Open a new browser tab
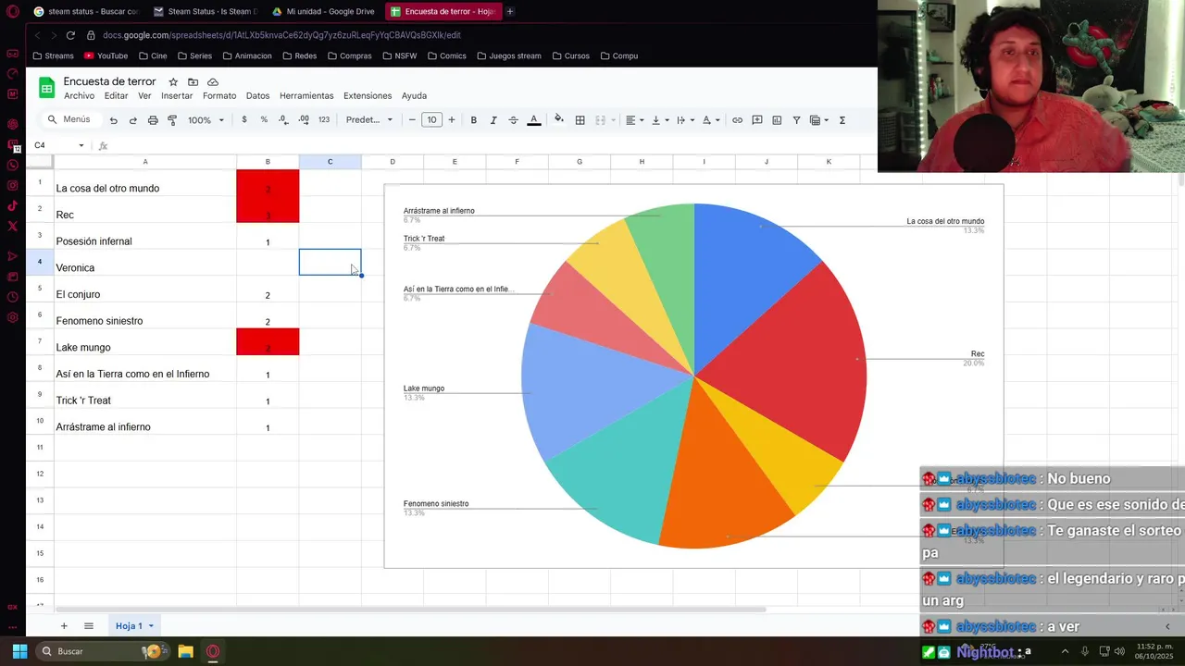1185x666 pixels. pyautogui.click(x=510, y=12)
